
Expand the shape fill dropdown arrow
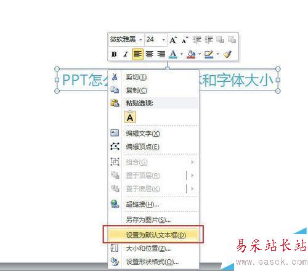200,54
